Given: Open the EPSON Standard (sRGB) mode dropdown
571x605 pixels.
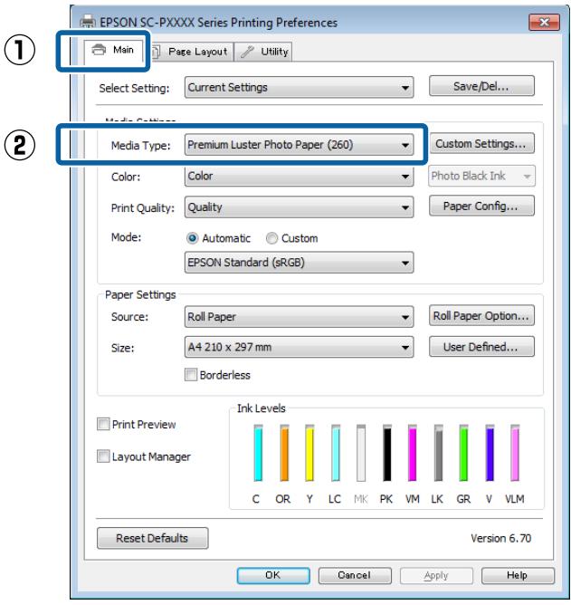Looking at the screenshot, I should click(299, 263).
